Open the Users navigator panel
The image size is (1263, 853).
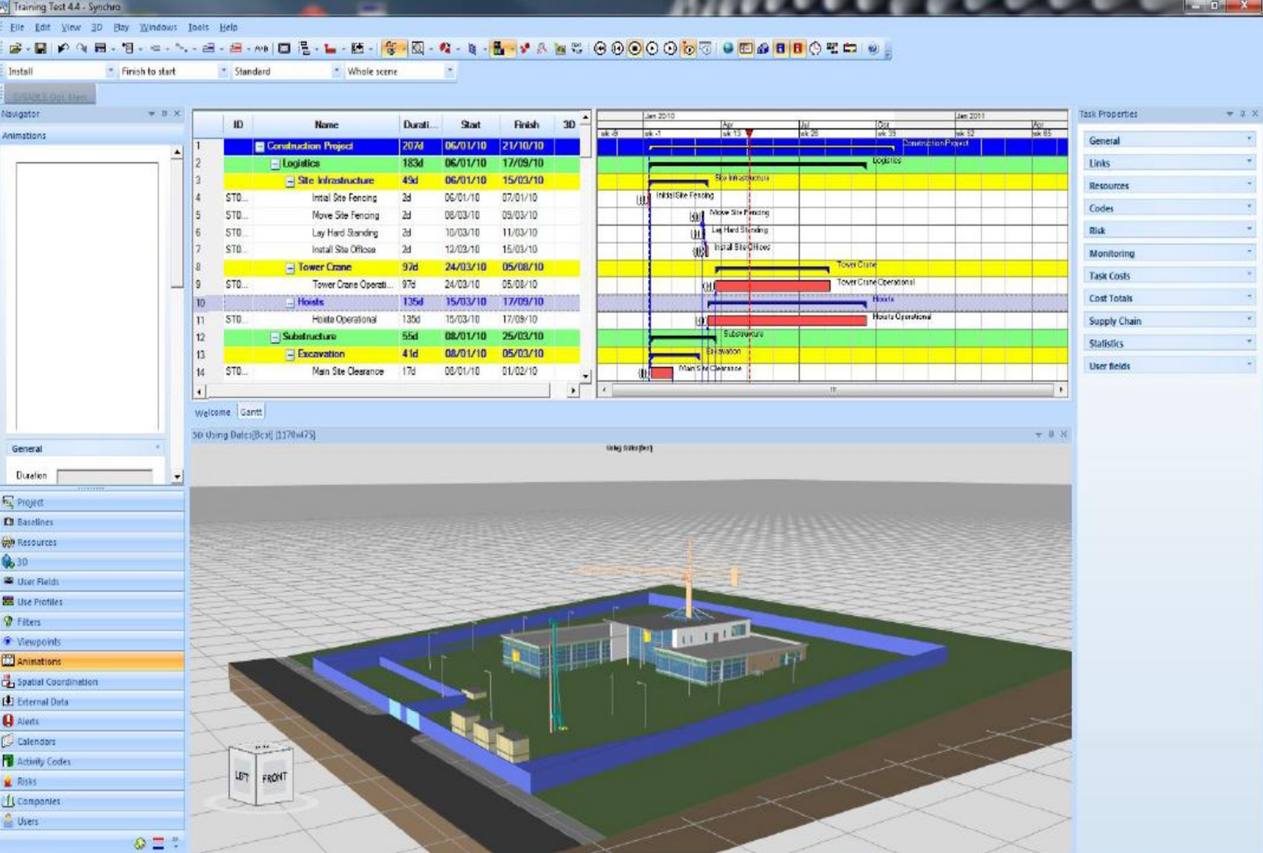tap(92, 821)
